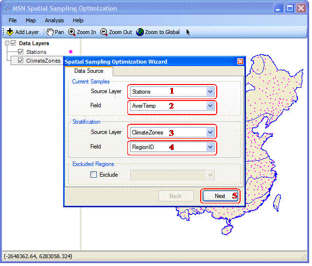The image size is (312, 266).
Task: Click the Zoom to Global globe icon
Action: click(140, 32)
